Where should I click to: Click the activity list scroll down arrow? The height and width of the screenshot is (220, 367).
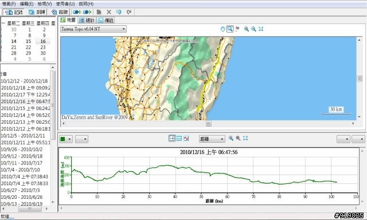click(53, 202)
